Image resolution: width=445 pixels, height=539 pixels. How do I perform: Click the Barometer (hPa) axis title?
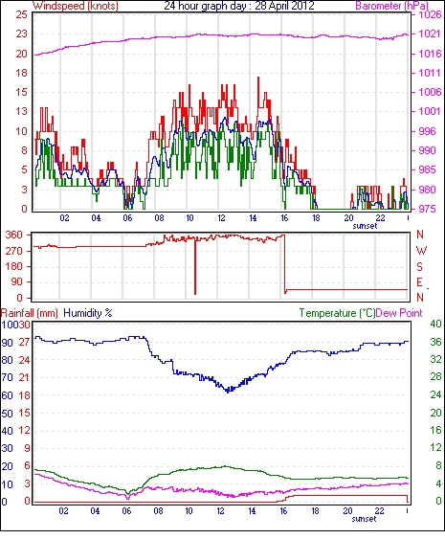(392, 6)
